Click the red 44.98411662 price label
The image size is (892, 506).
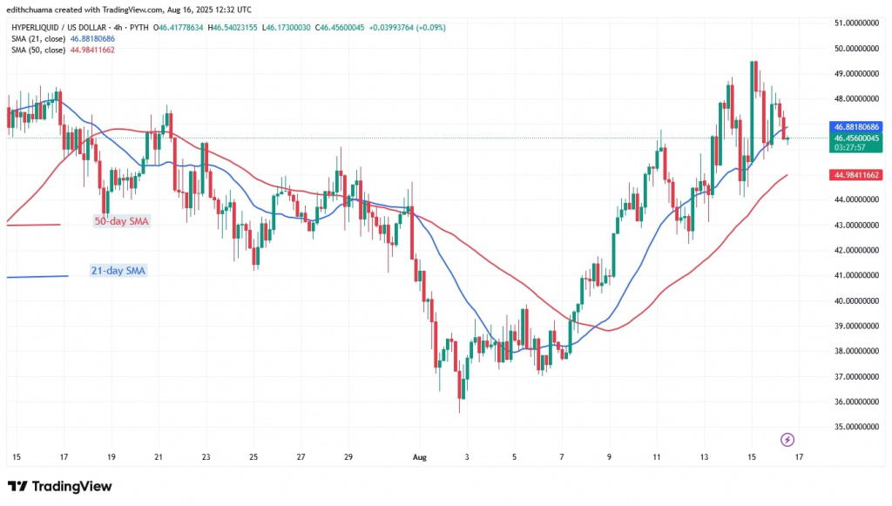(x=845, y=175)
